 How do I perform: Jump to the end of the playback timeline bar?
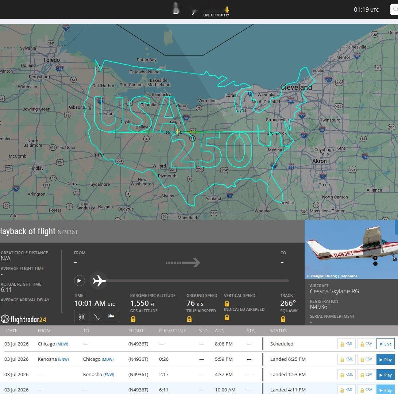[x=288, y=281]
